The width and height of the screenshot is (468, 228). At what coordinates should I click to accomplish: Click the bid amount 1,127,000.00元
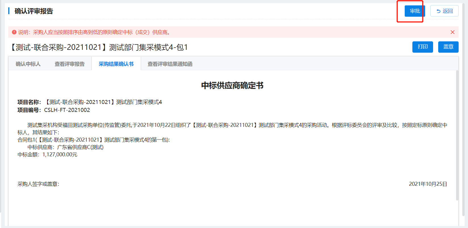(x=60, y=155)
